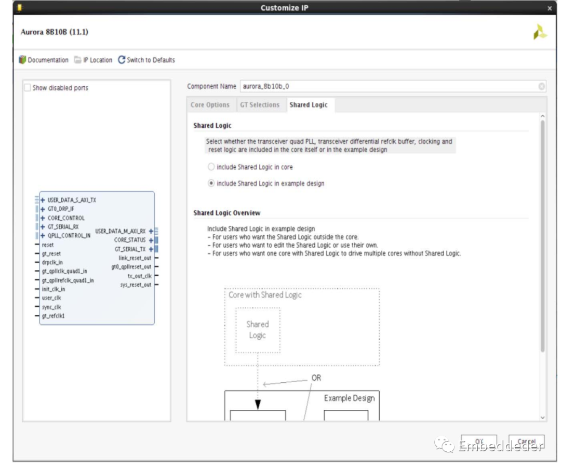Click the link_reset_out port label
This screenshot has height=469, width=561.
(135, 258)
